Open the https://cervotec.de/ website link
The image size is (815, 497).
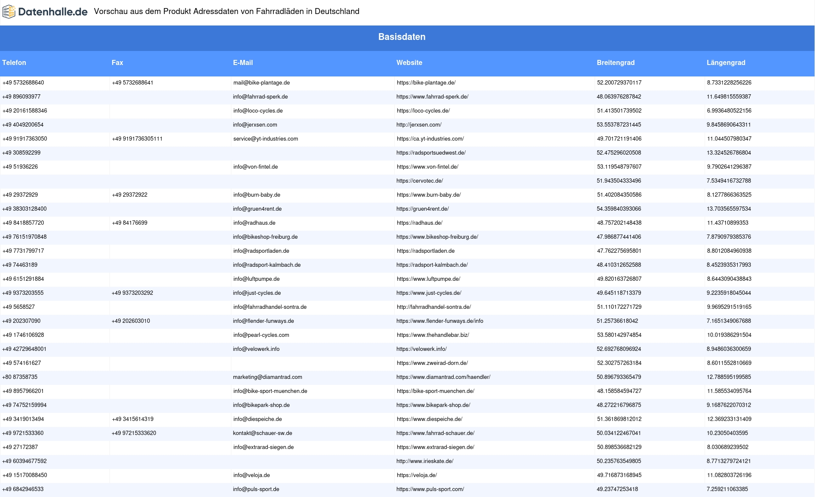(x=420, y=181)
